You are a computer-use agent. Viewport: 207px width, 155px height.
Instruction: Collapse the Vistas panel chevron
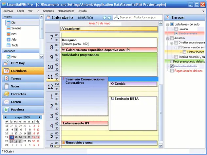[42, 17]
